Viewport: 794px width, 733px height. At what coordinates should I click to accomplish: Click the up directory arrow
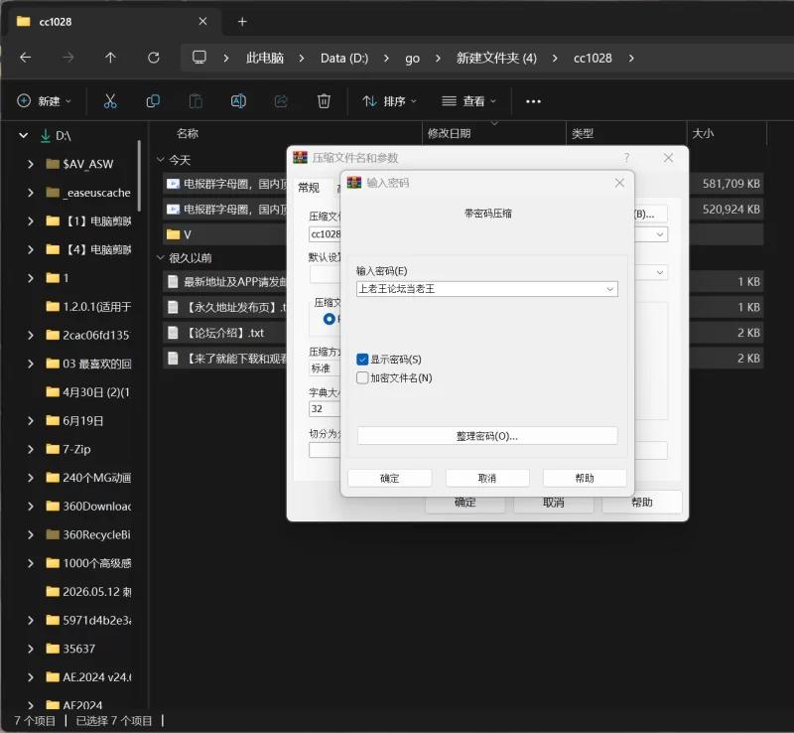(110, 58)
